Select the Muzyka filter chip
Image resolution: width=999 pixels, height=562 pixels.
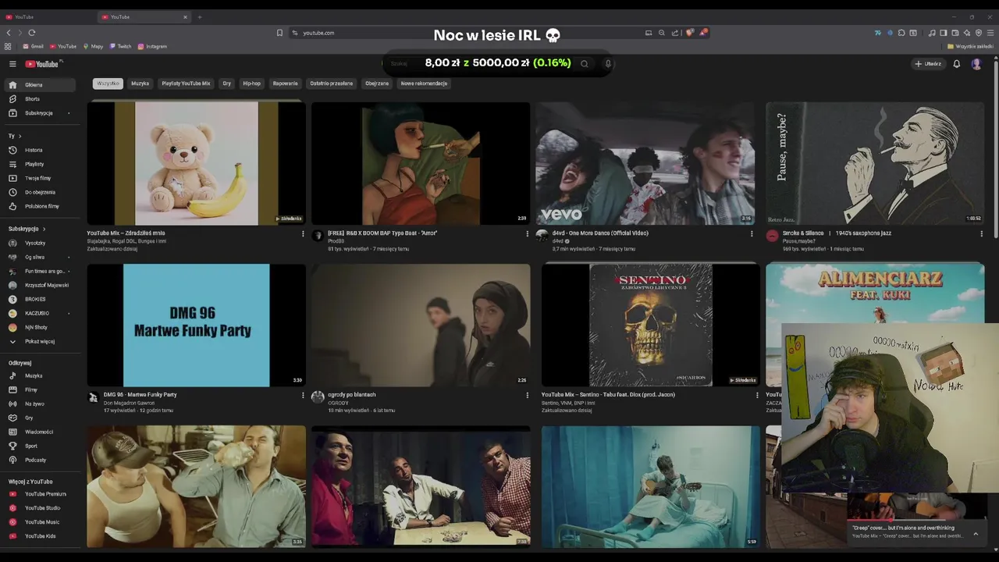click(x=140, y=84)
